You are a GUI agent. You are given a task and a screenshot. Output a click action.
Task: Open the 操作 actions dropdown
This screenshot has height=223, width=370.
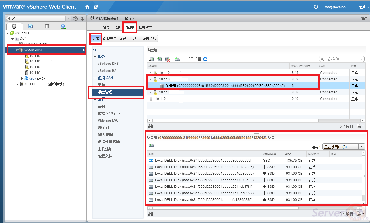(130, 18)
